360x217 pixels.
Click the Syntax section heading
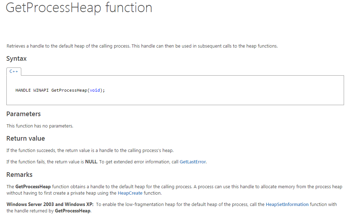[x=16, y=59]
